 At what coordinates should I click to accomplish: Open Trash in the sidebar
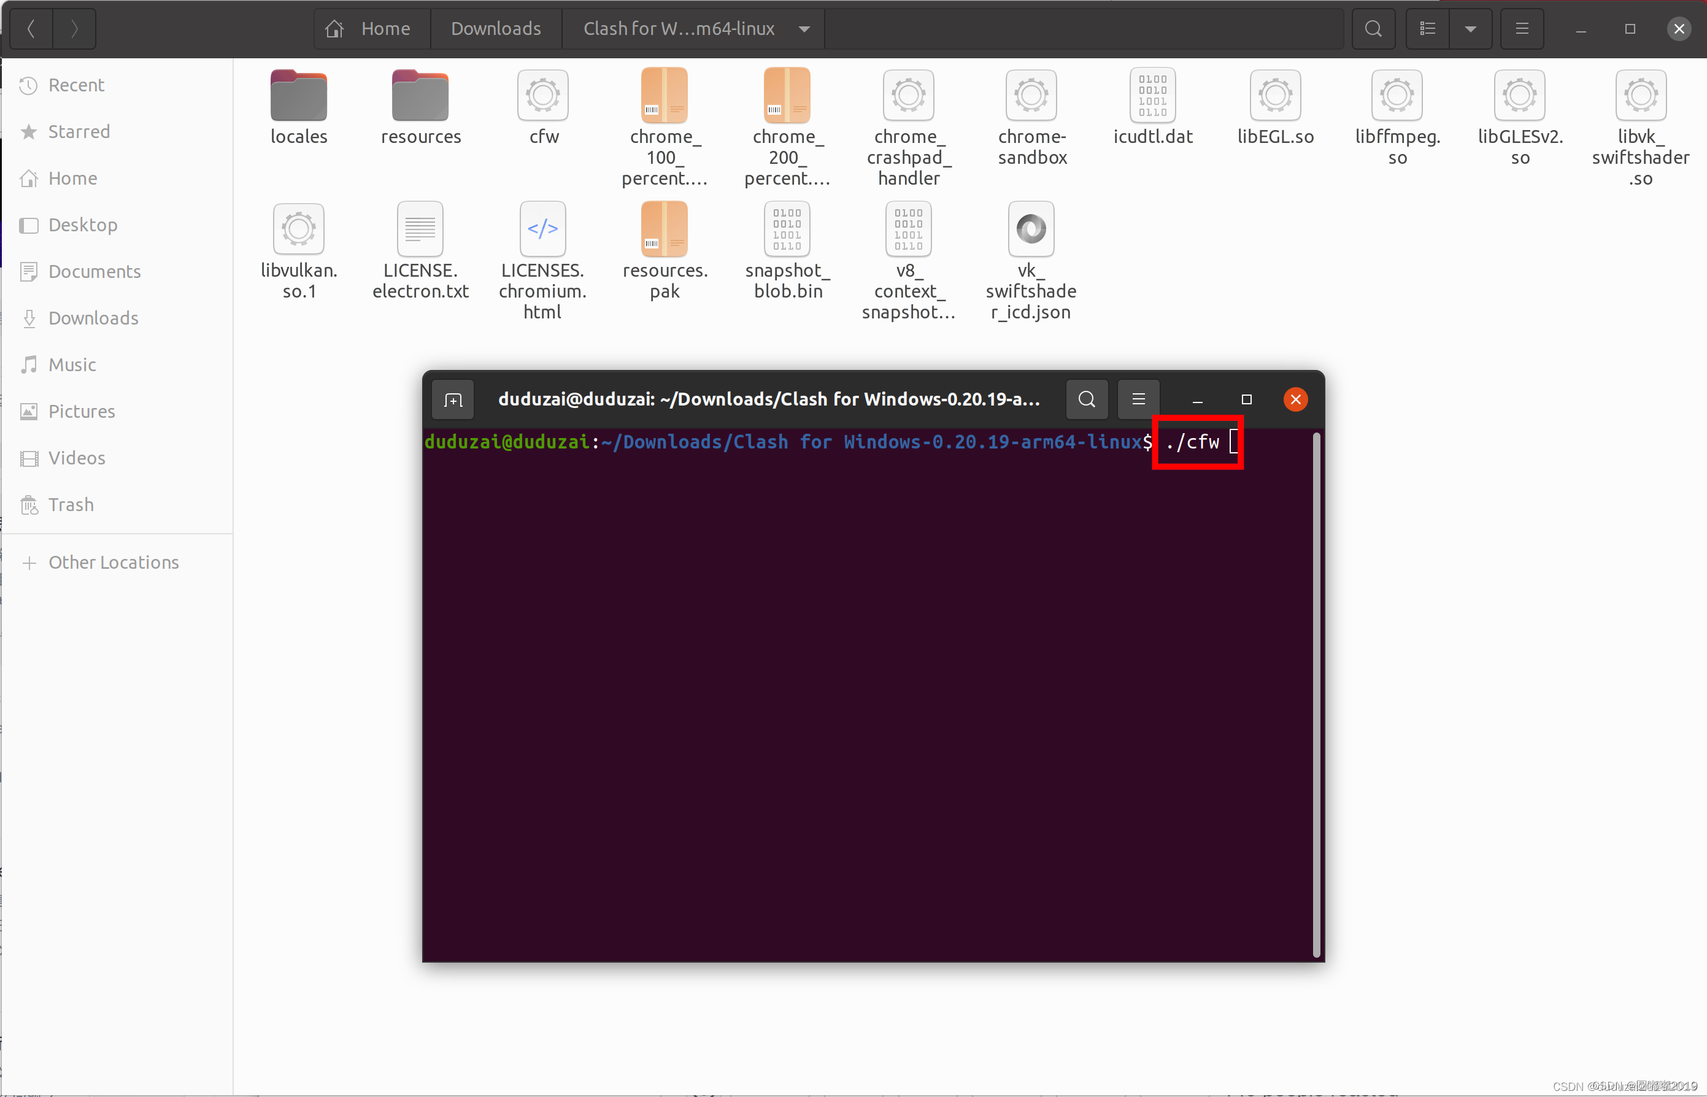(71, 505)
